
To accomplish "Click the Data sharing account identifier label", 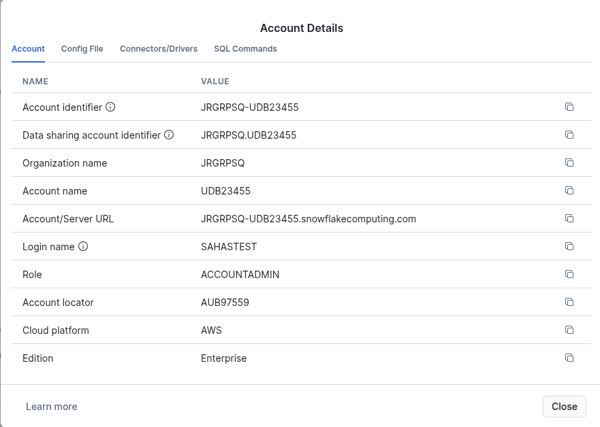I will (x=91, y=135).
